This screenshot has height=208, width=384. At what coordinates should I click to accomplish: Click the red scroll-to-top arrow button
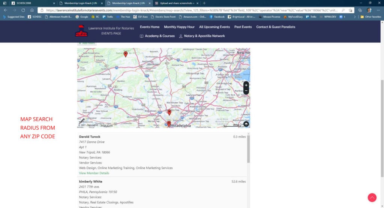(372, 198)
